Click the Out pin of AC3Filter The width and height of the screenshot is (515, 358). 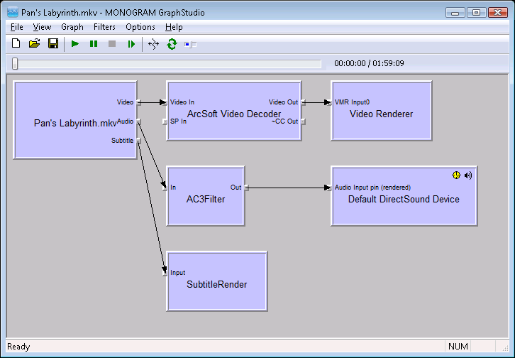[246, 188]
